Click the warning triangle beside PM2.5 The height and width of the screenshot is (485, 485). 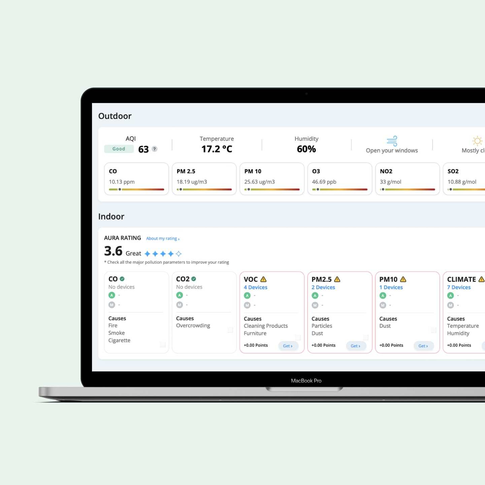[337, 279]
